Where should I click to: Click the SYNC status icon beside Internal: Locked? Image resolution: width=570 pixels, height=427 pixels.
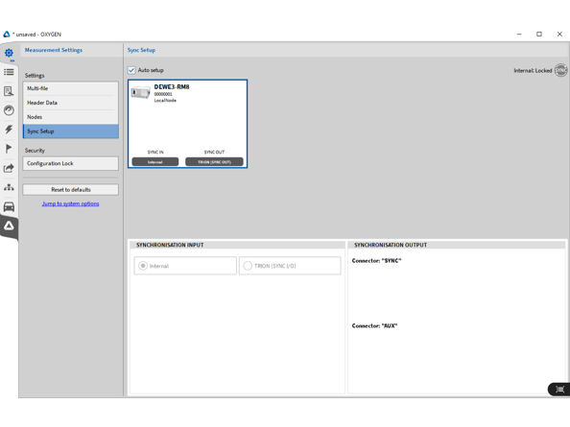[x=560, y=70]
